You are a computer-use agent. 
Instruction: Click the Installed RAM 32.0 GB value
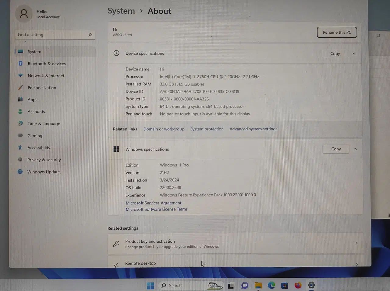[x=182, y=84]
